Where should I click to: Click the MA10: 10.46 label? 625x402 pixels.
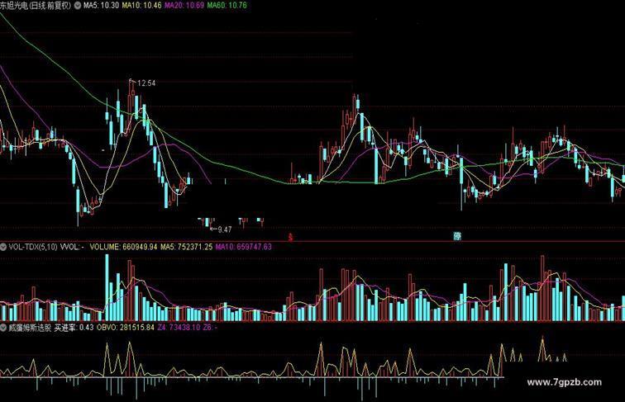pos(142,6)
